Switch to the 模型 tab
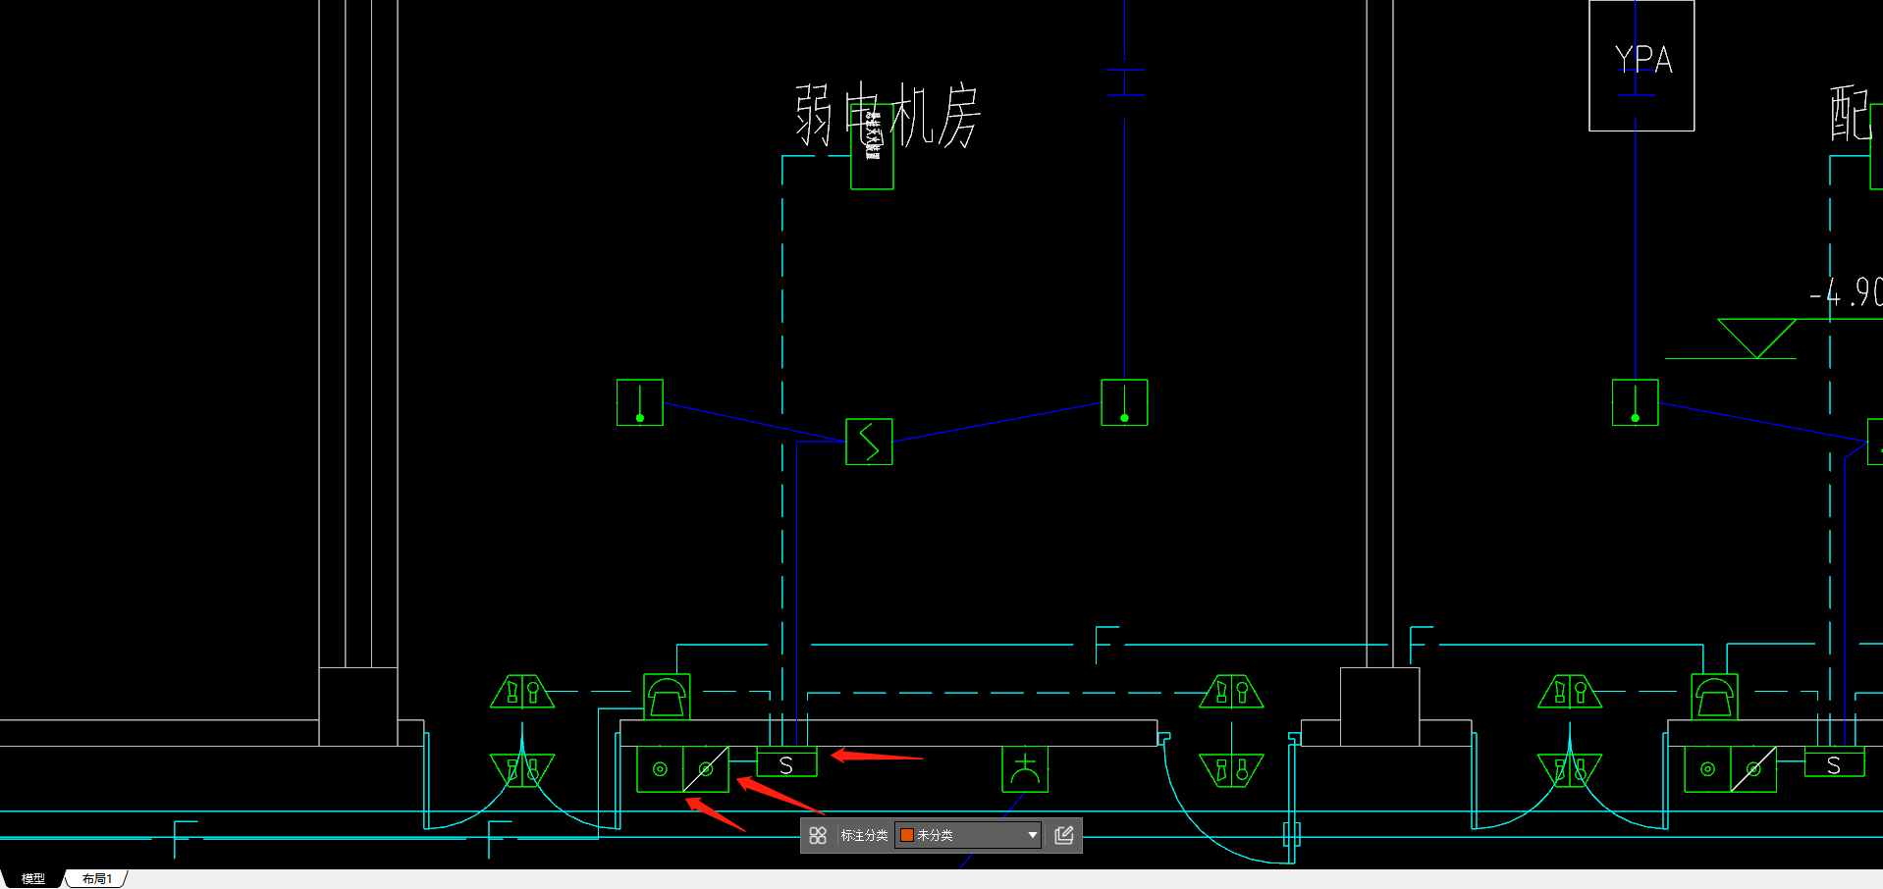The width and height of the screenshot is (1883, 889). click(x=33, y=878)
